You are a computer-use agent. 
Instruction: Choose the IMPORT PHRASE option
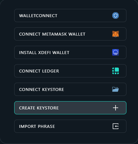pyautogui.click(x=70, y=126)
